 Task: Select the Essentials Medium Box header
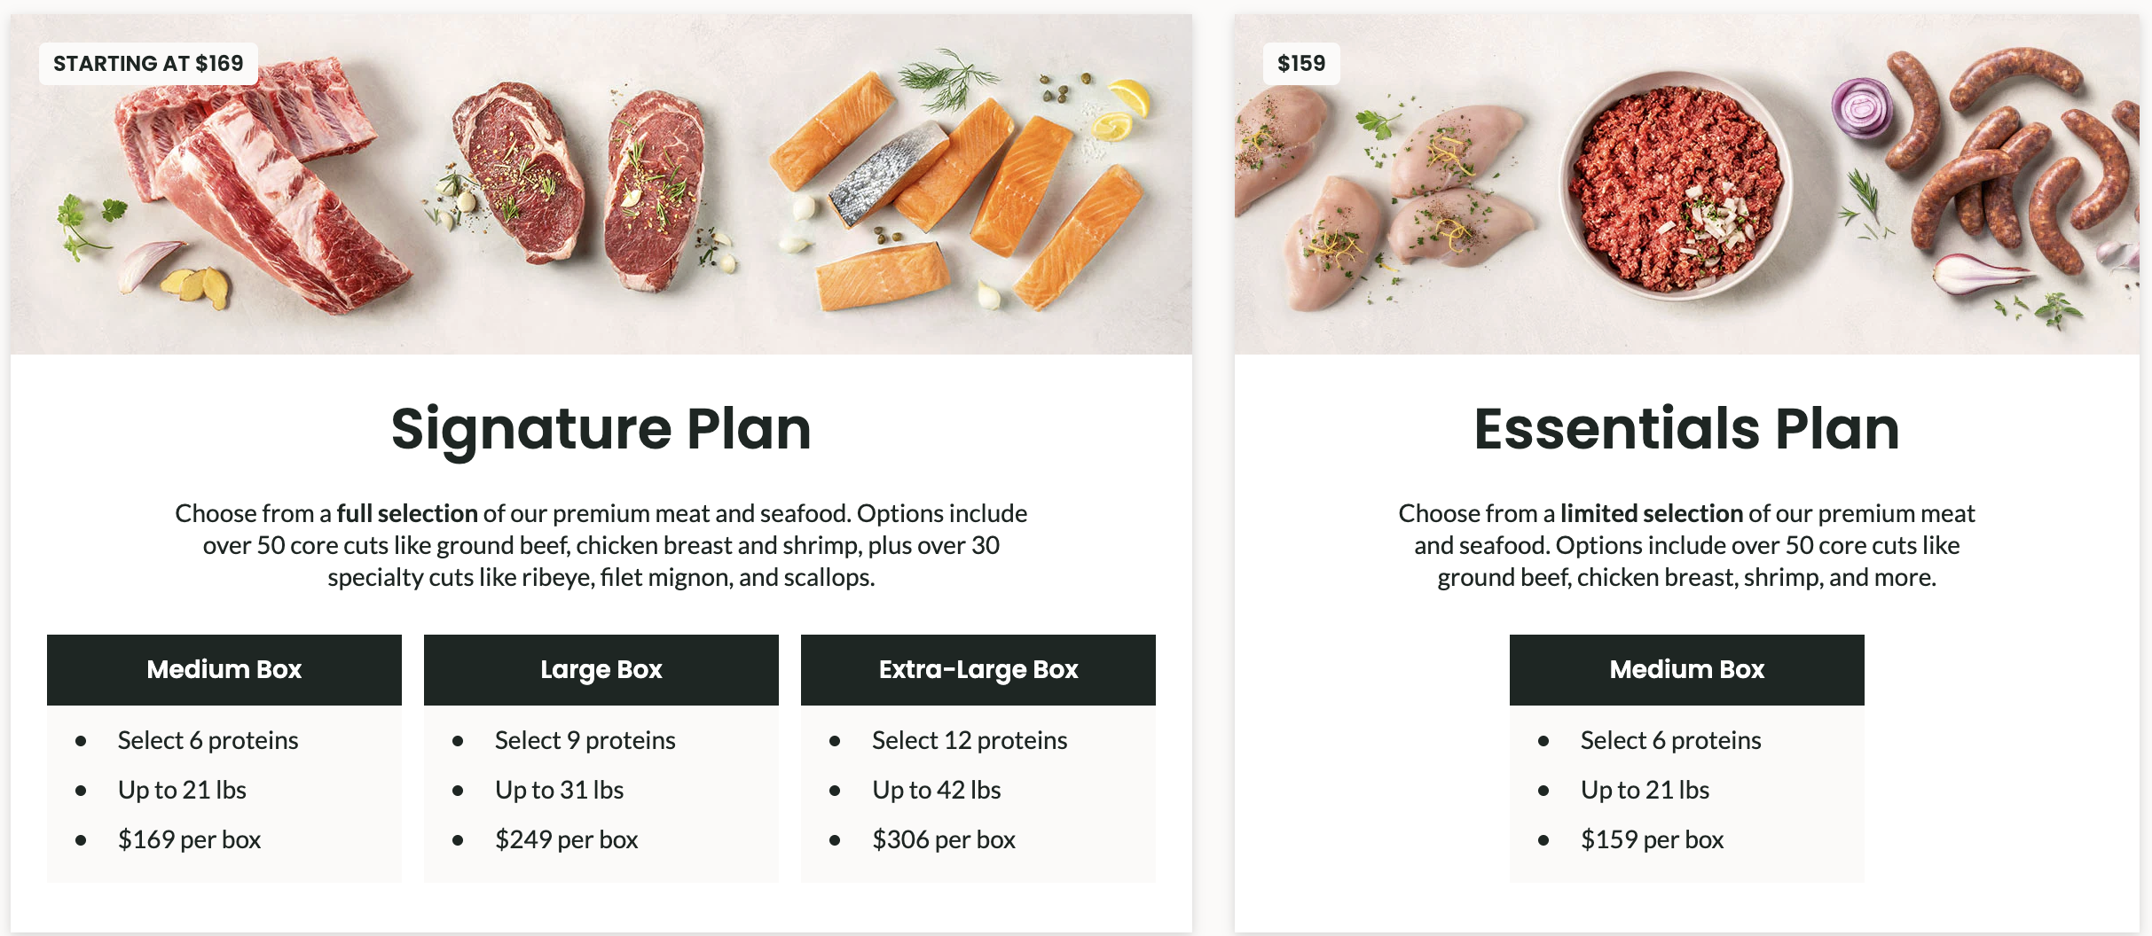pyautogui.click(x=1686, y=669)
